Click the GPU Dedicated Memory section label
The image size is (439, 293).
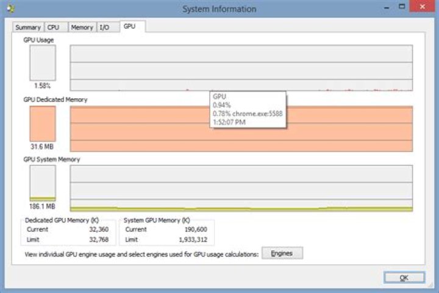pyautogui.click(x=55, y=100)
